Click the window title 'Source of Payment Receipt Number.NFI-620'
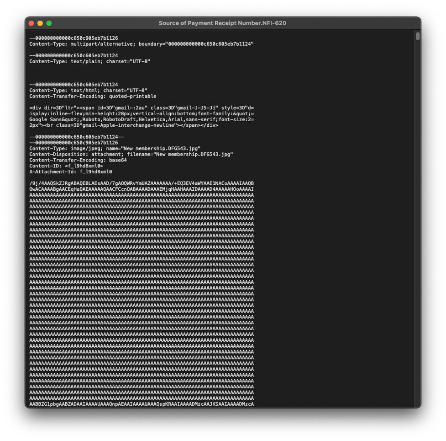The image size is (446, 441). tap(222, 23)
